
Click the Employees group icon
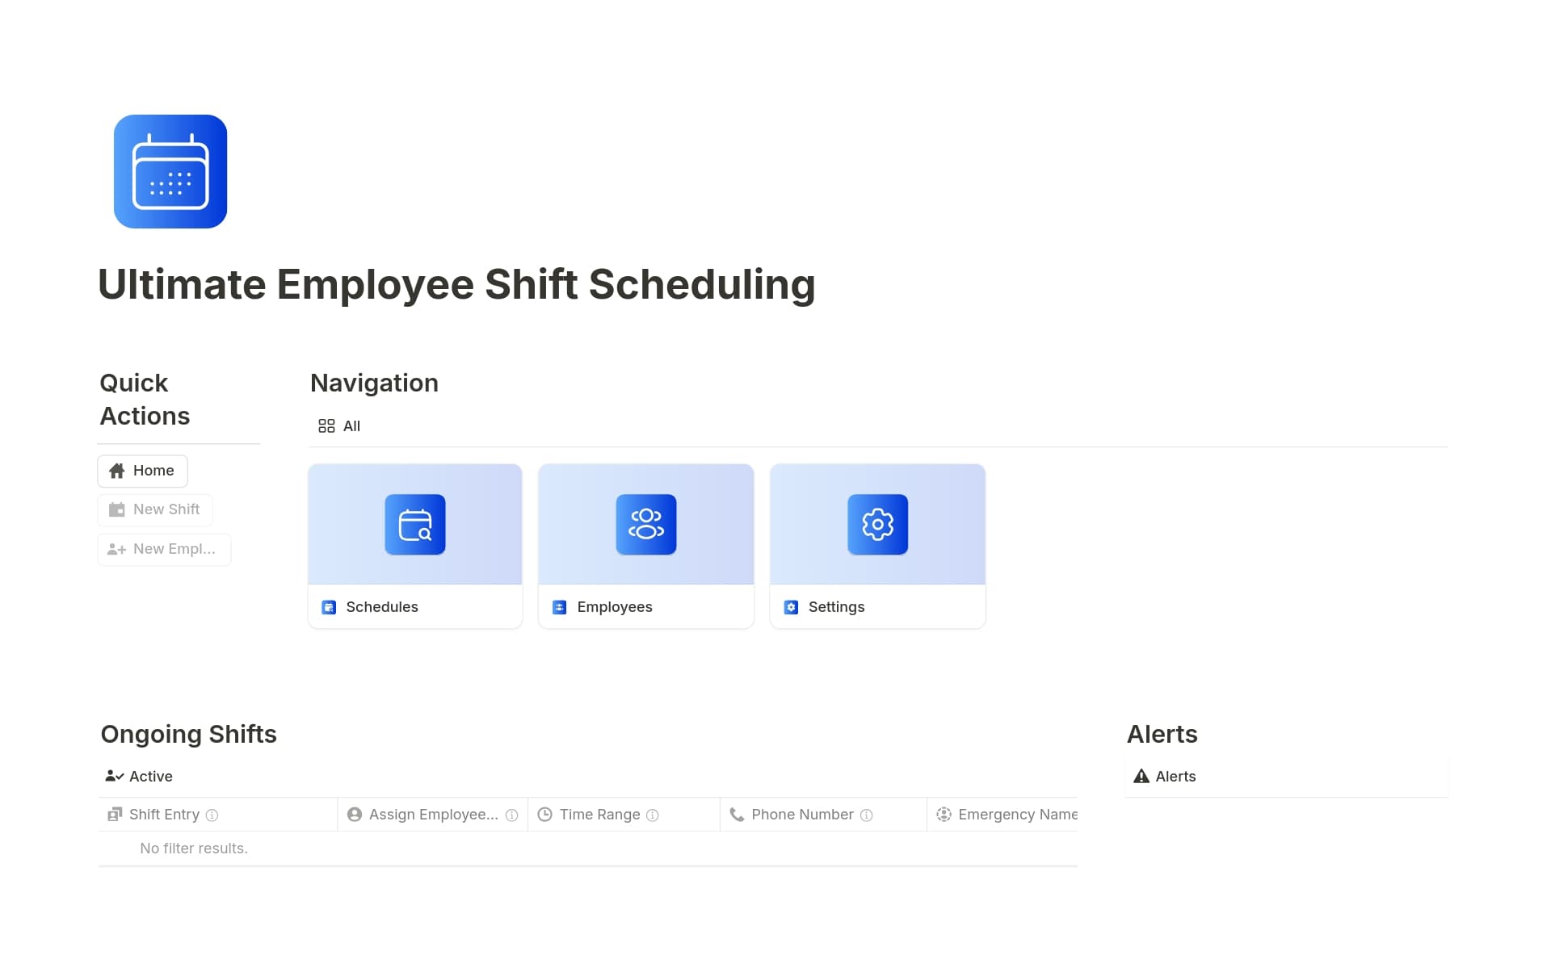[x=645, y=524]
